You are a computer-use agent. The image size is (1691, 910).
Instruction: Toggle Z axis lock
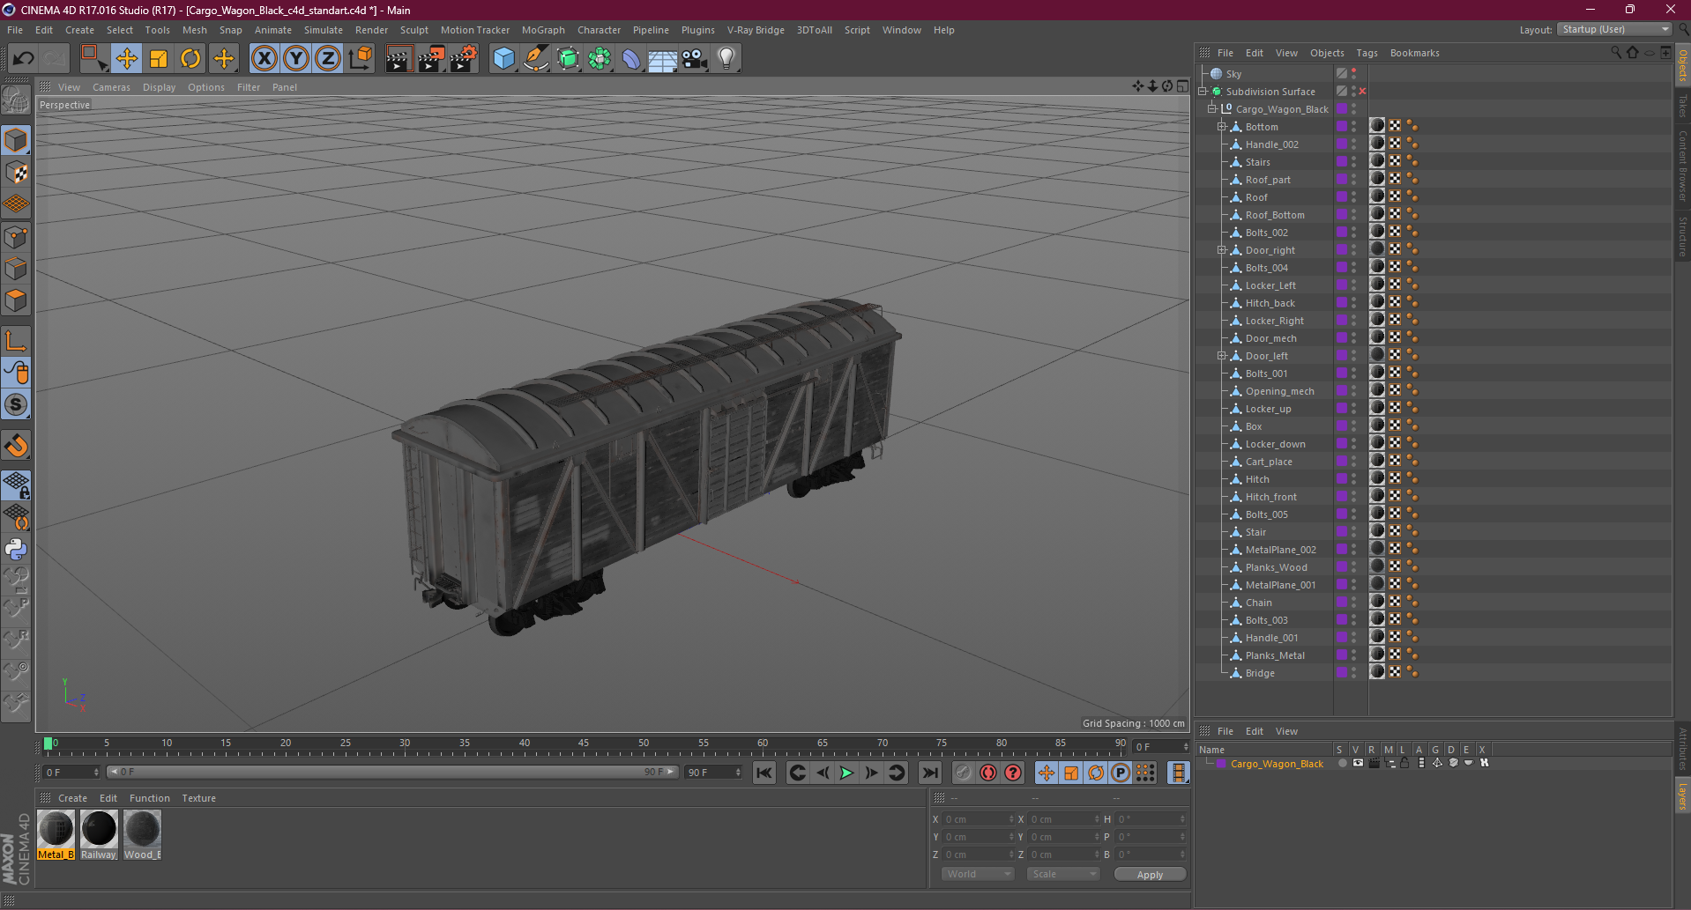(x=328, y=59)
